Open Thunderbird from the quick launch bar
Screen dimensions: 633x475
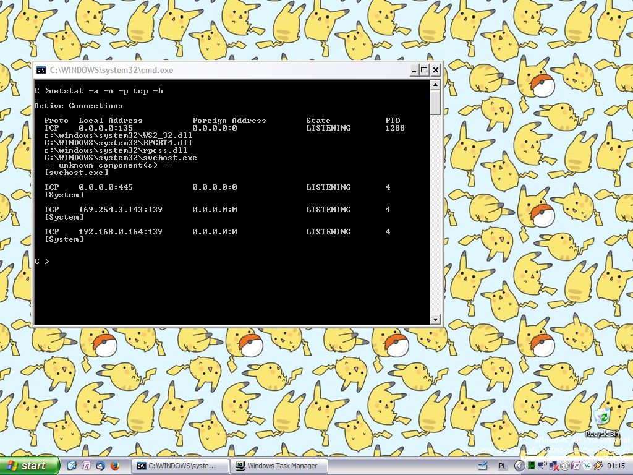click(x=100, y=466)
